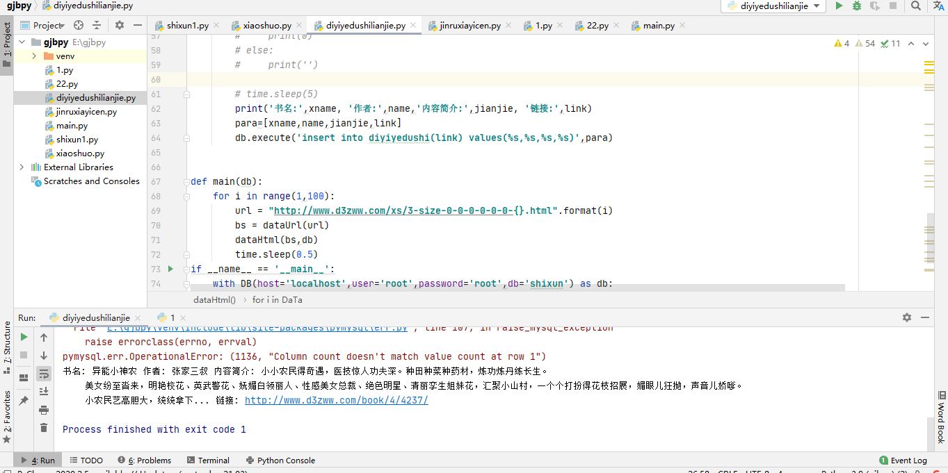Viewport: 948px width, 473px height.
Task: Click locate file target icon in Project panel
Action: point(79,25)
